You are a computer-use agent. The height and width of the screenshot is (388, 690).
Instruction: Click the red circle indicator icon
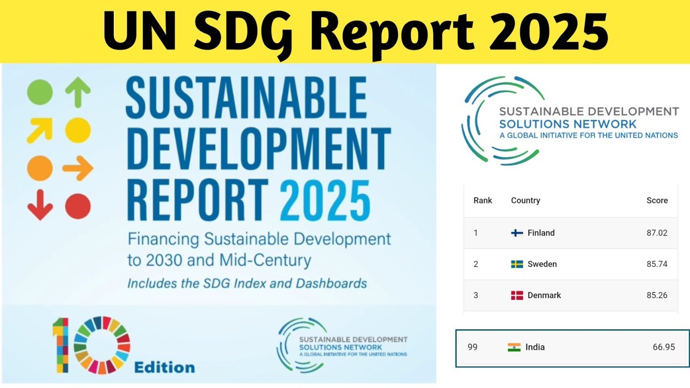tap(78, 206)
